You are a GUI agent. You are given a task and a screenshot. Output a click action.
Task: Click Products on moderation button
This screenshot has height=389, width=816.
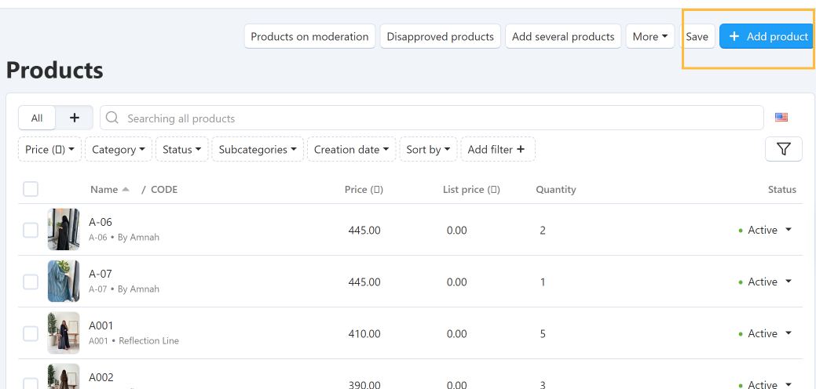coord(309,36)
